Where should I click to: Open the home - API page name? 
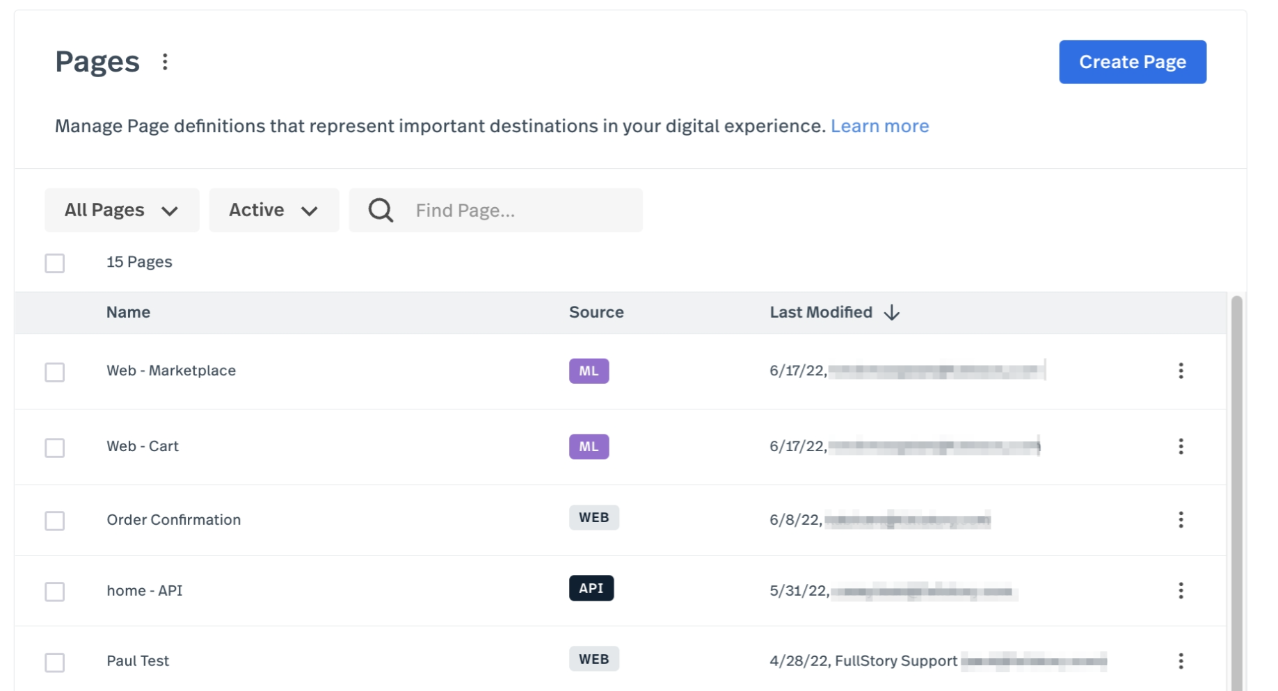145,591
